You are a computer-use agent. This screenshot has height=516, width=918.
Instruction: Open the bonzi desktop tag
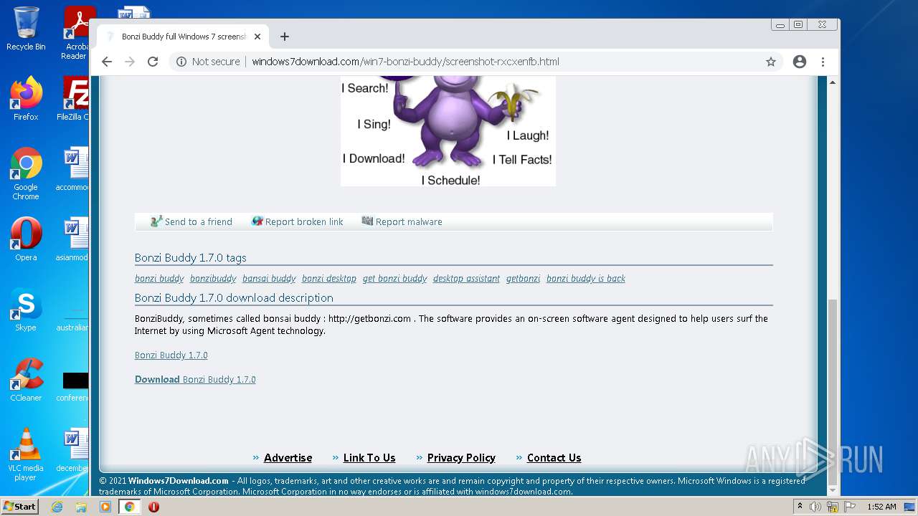click(329, 278)
